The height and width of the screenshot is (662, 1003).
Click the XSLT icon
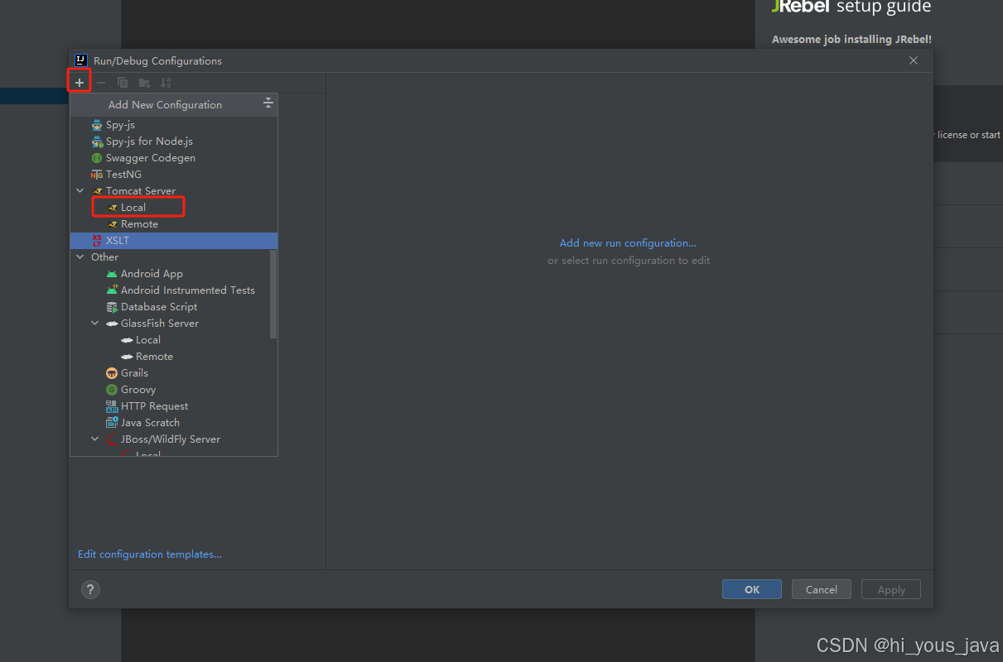coord(97,241)
